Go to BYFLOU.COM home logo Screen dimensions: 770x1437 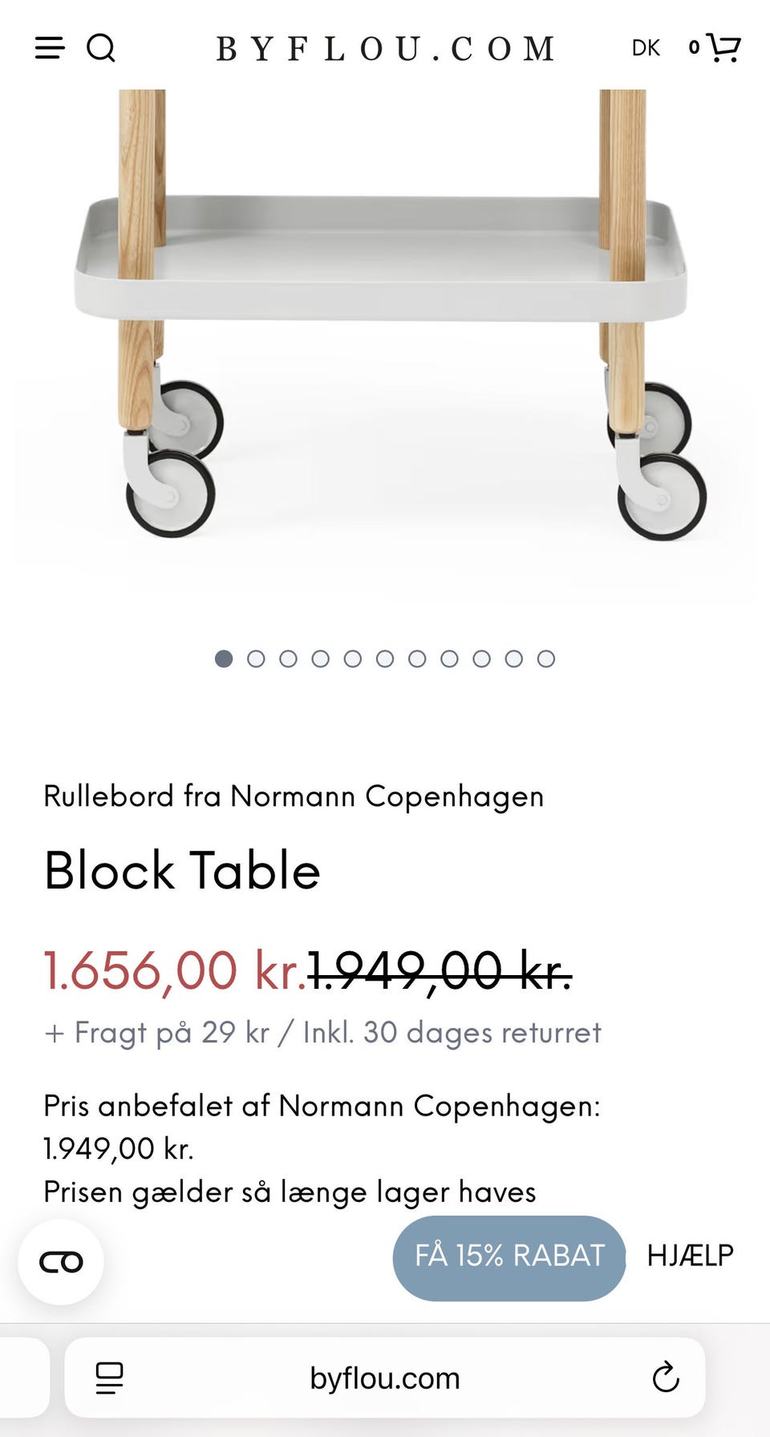pyautogui.click(x=385, y=49)
